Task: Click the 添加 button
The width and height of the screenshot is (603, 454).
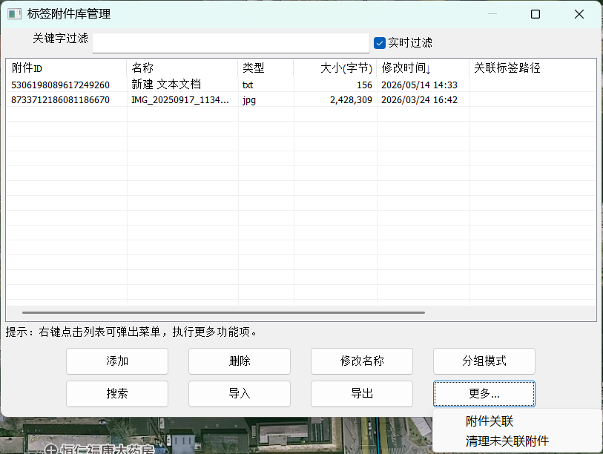Action: (x=117, y=361)
